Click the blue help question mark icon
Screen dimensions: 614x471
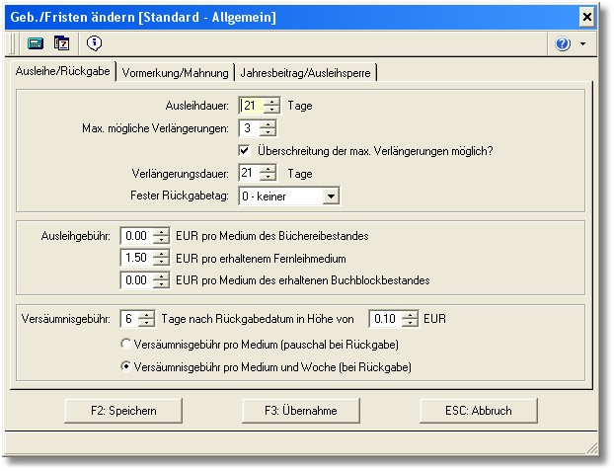coord(564,44)
